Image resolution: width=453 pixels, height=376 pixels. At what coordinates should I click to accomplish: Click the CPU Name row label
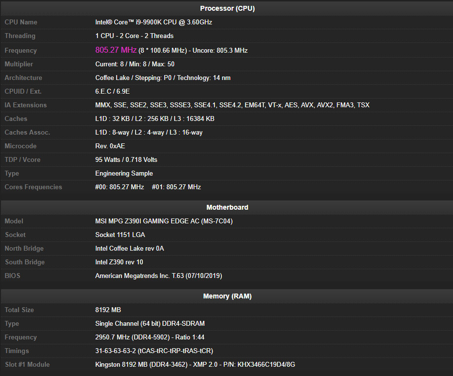coord(21,22)
